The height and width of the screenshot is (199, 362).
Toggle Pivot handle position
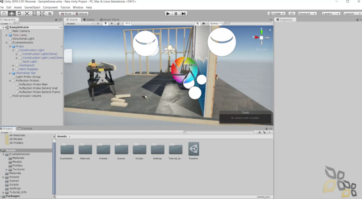pyautogui.click(x=66, y=14)
